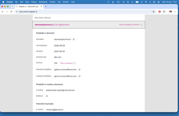Close the Register.si tab
This screenshot has height=116, width=179.
pos(41,7)
